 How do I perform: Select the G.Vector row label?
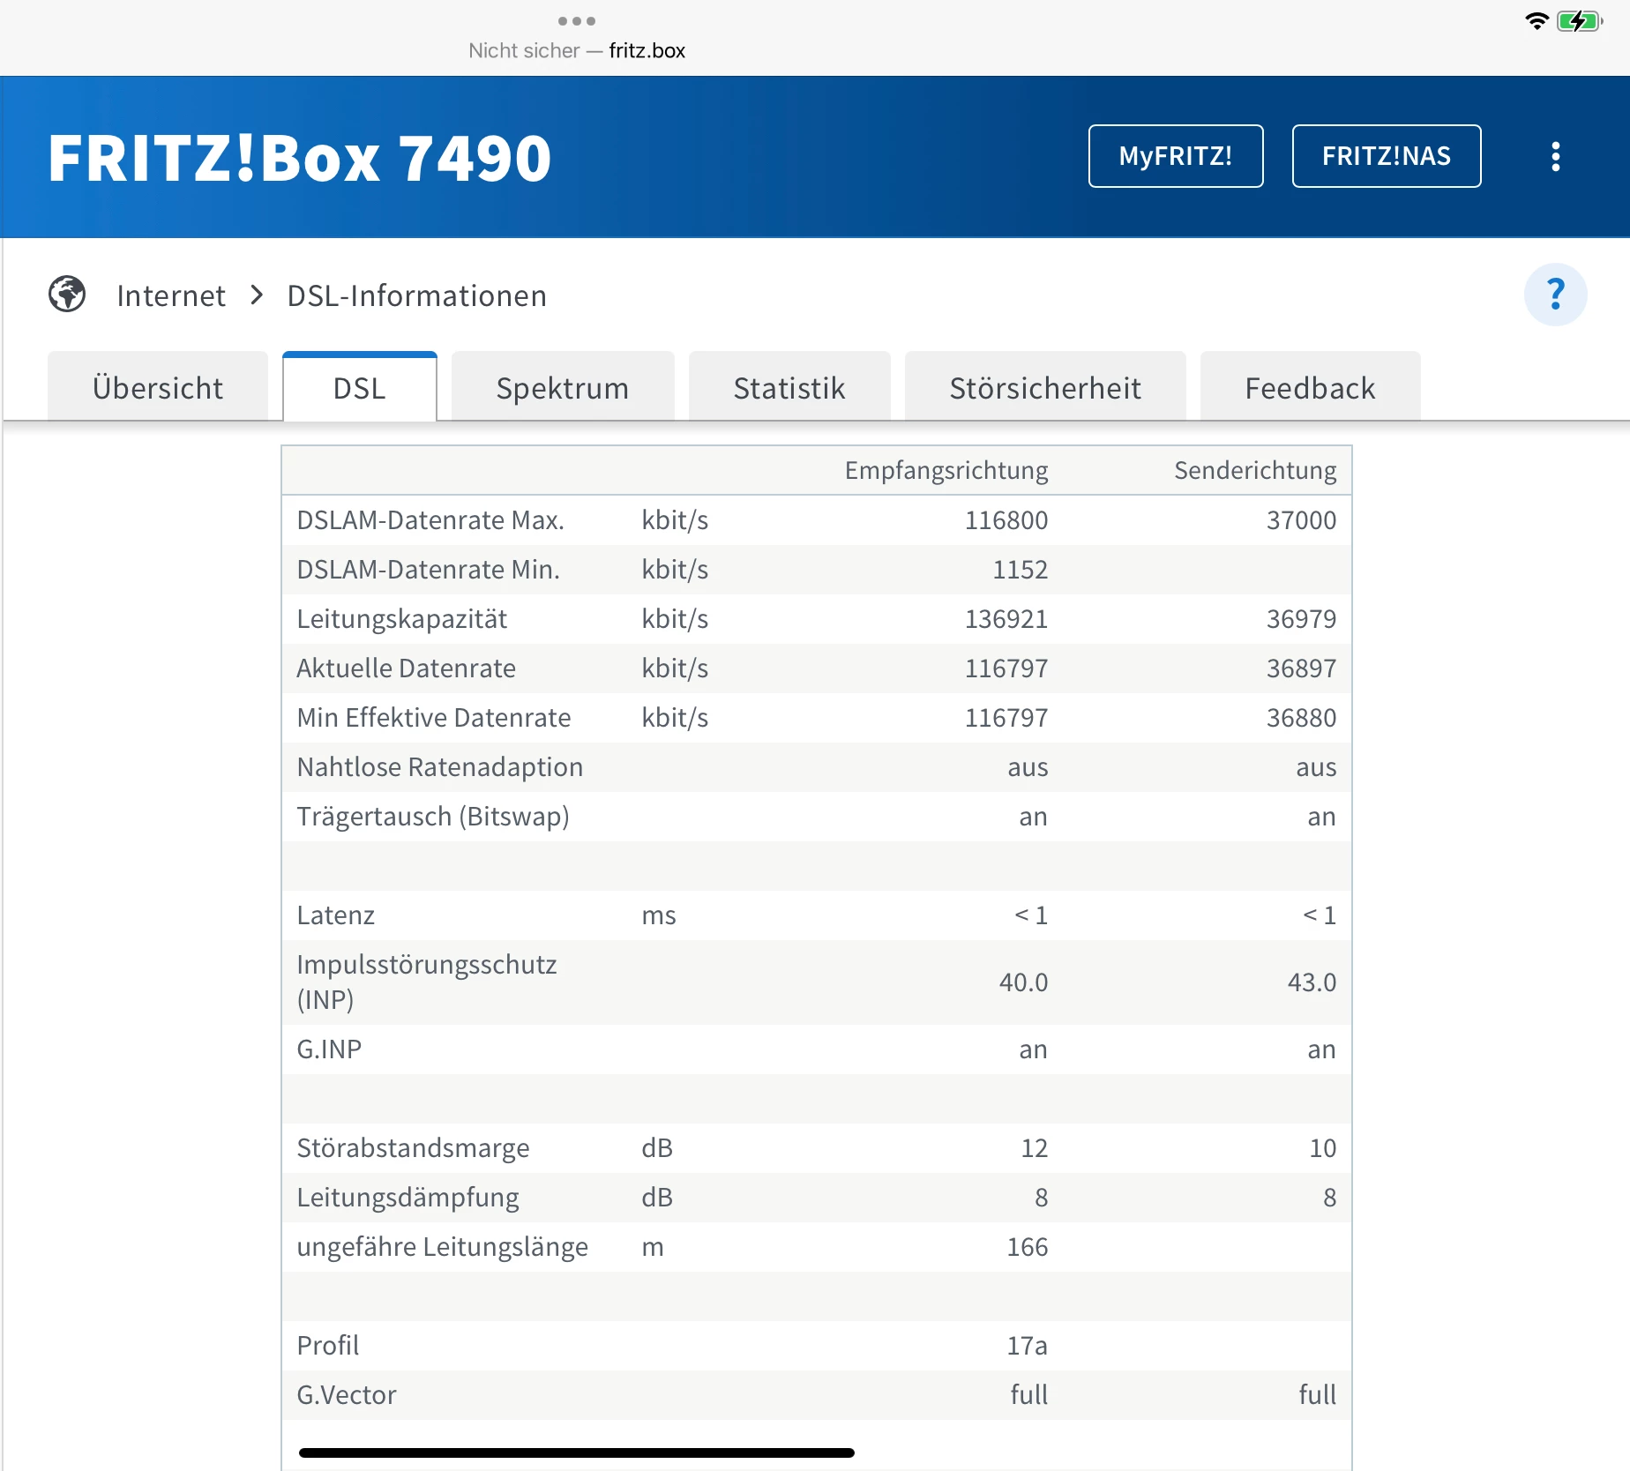347,1394
